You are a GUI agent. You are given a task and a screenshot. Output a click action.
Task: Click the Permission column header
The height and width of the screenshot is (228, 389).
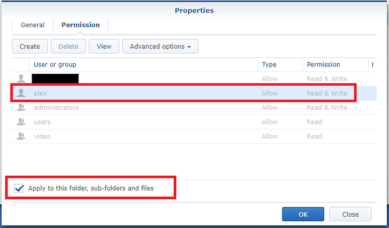(x=323, y=65)
